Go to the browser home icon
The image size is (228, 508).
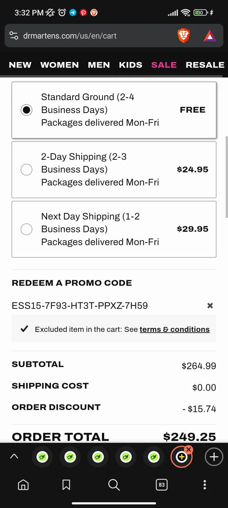23,485
